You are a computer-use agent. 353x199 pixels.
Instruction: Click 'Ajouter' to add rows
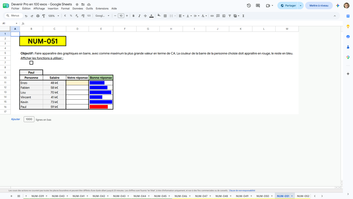coord(16,119)
